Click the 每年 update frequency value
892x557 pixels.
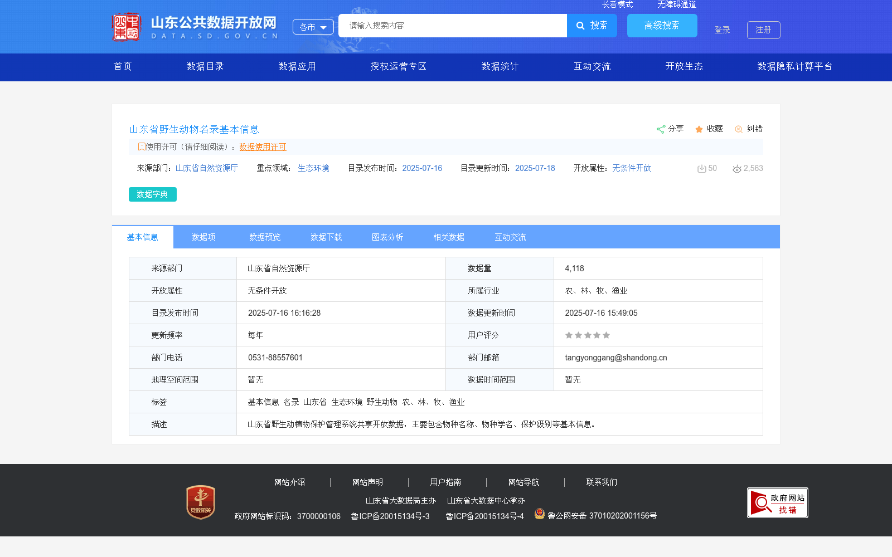[x=256, y=335]
